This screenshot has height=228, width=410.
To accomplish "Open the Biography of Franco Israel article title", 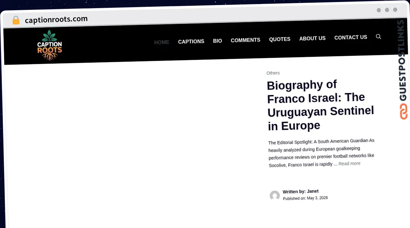I will click(320, 105).
